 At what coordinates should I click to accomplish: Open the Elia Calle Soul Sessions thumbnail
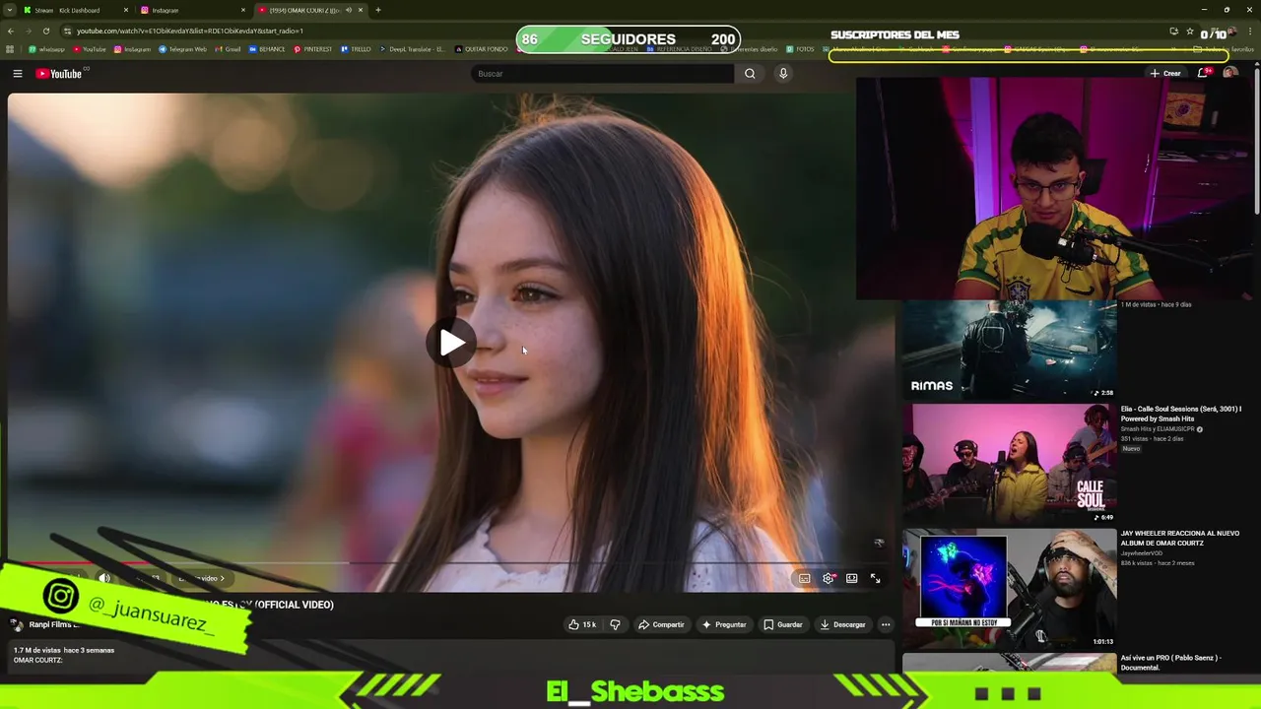click(1010, 464)
